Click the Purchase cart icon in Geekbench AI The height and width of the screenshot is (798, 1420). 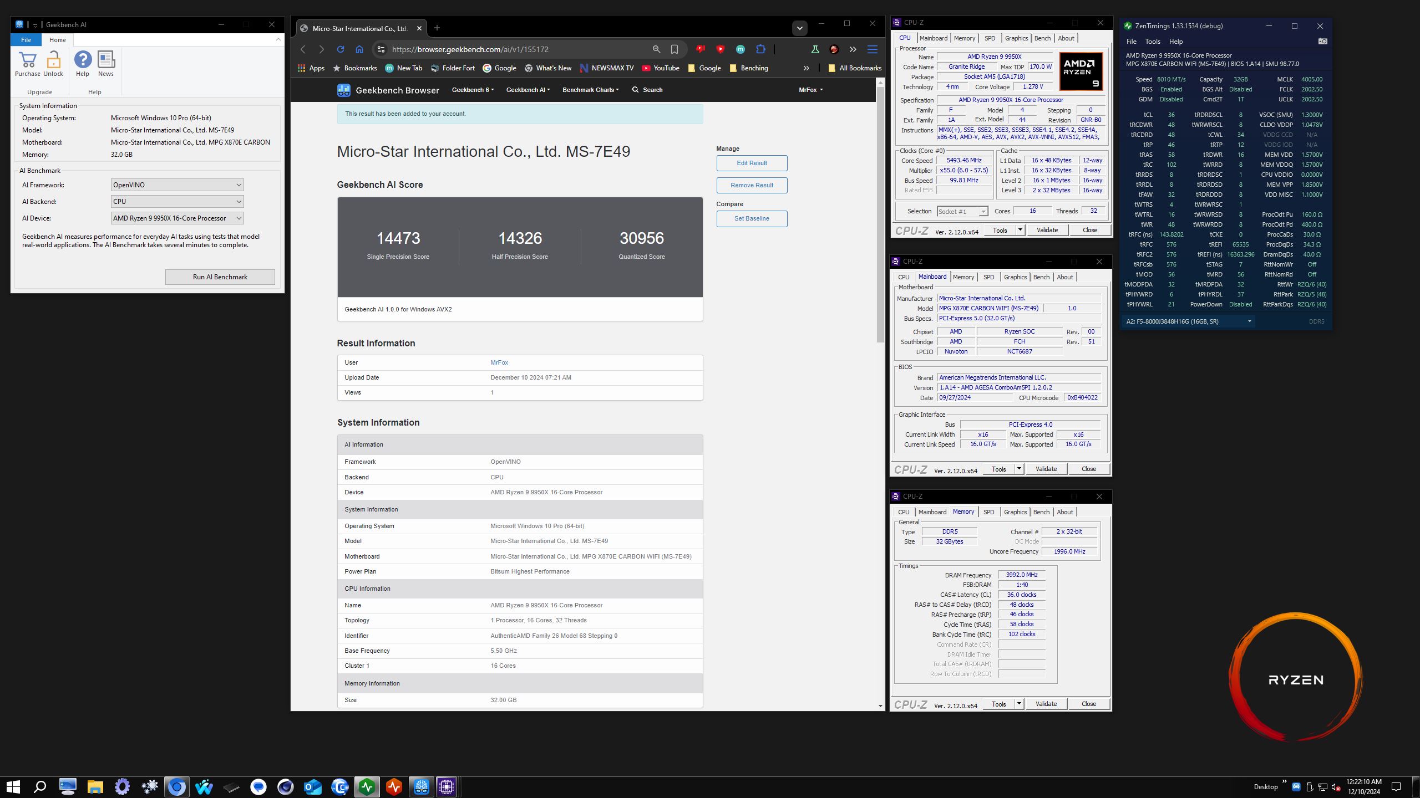point(27,60)
